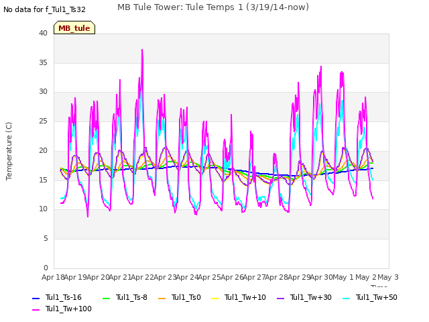Click the y-axis value 20

[x=43, y=150]
